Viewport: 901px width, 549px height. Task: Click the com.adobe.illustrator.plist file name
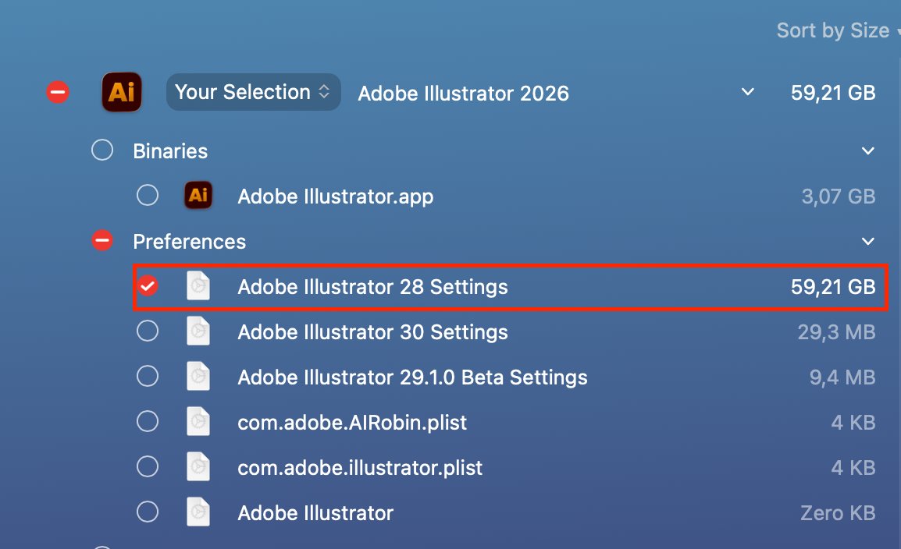tap(360, 468)
